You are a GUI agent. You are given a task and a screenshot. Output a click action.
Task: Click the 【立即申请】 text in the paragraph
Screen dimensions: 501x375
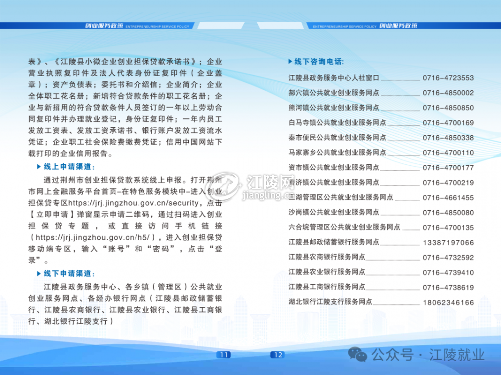[x=52, y=215]
